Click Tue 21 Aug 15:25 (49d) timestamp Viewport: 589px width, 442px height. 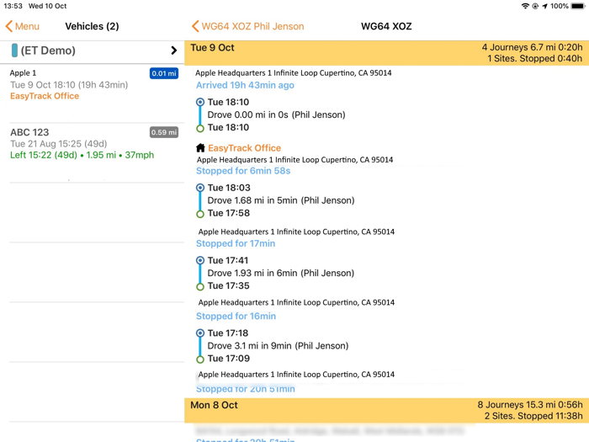(x=59, y=144)
